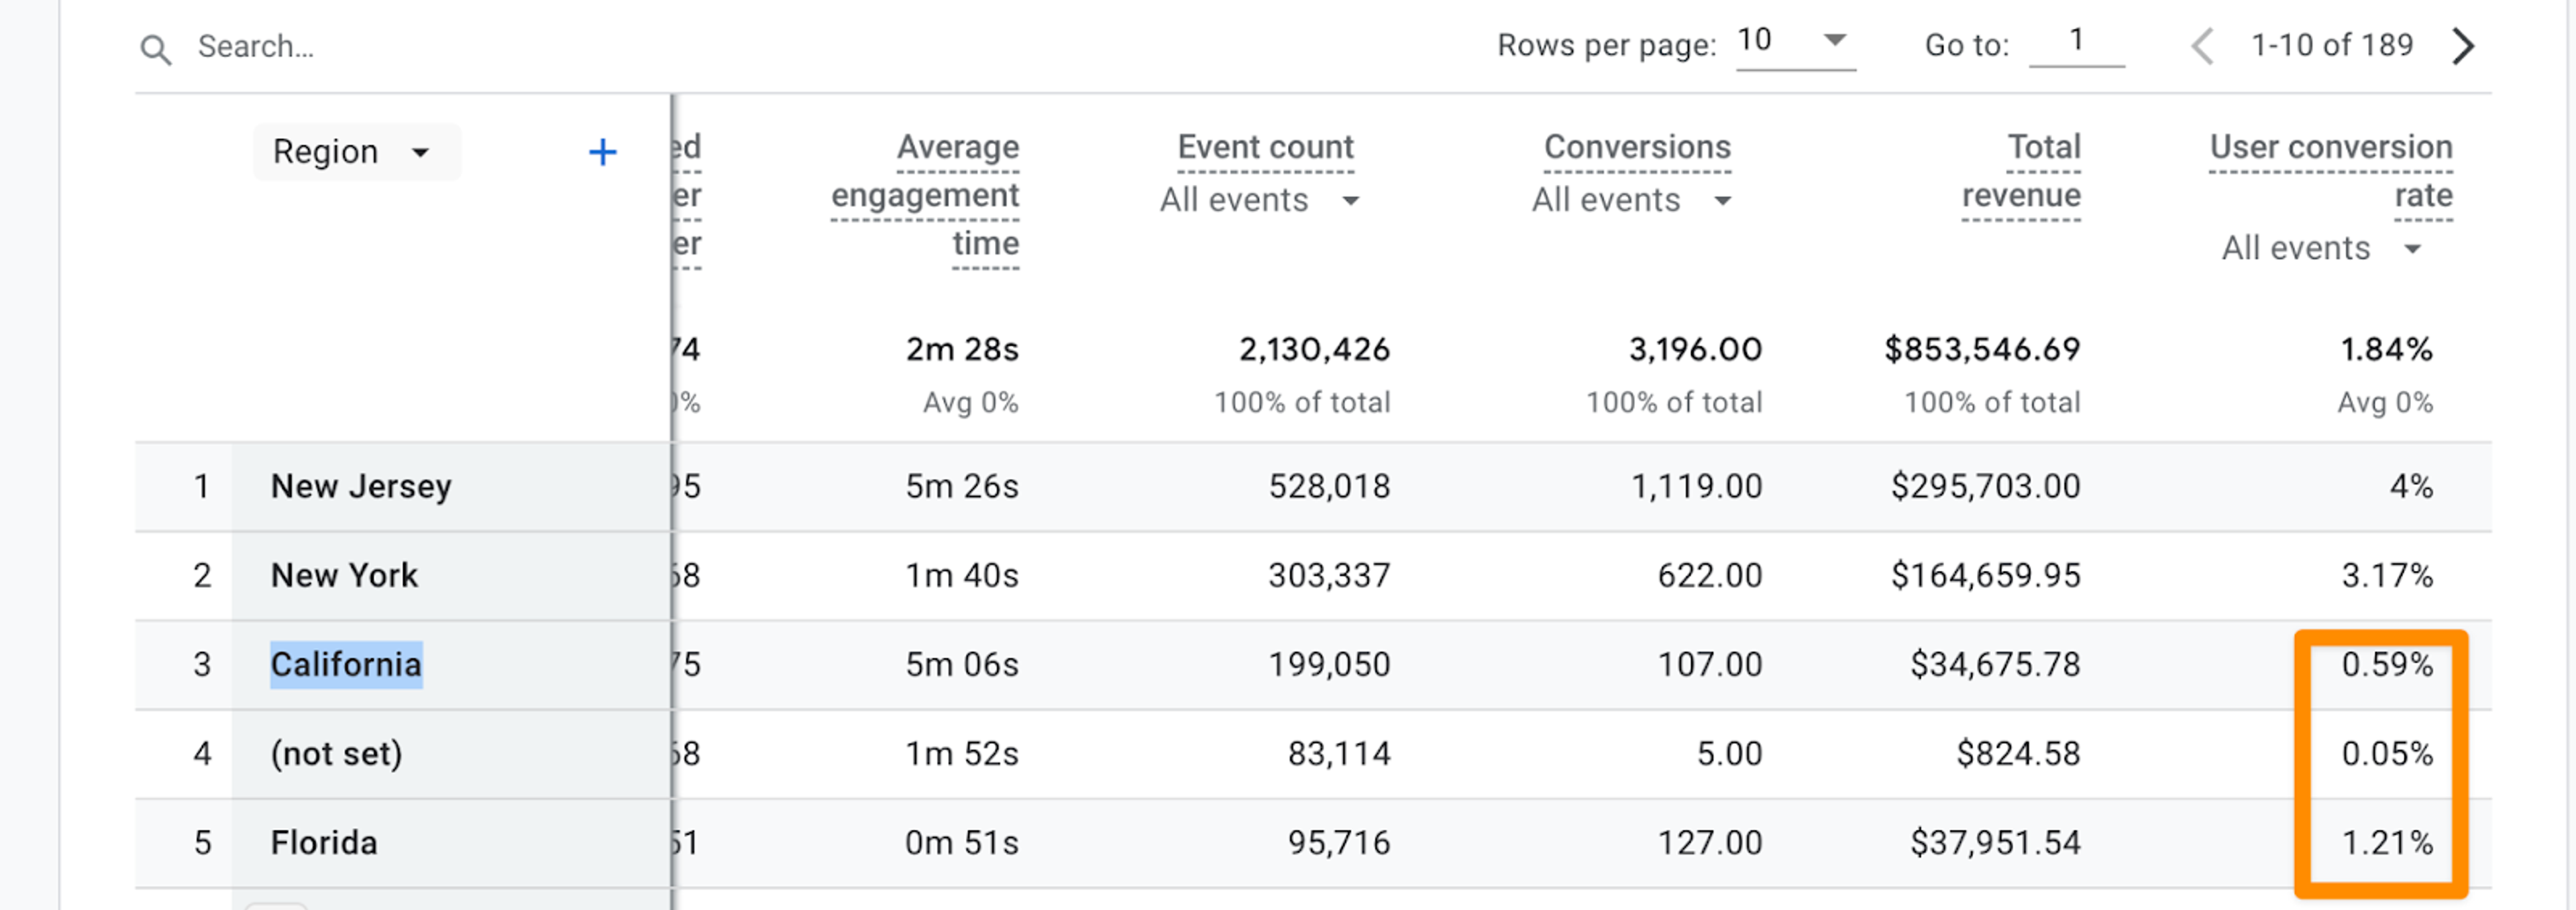The height and width of the screenshot is (910, 2576).
Task: Select the New Jersey region row
Action: coord(1313,486)
